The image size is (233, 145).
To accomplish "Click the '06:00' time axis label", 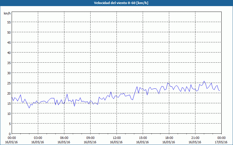I will [x=64, y=138].
